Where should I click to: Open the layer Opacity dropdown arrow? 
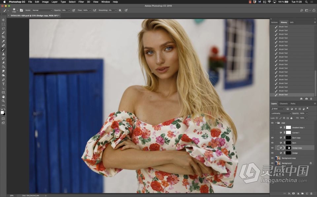click(307, 113)
